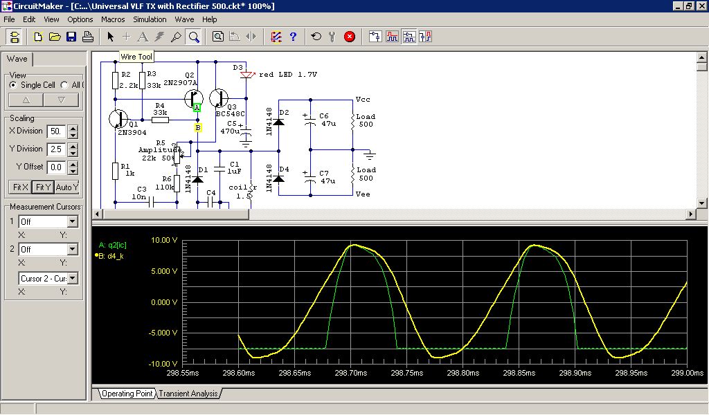Open Measurement Cursor 2 dropdown

point(72,249)
